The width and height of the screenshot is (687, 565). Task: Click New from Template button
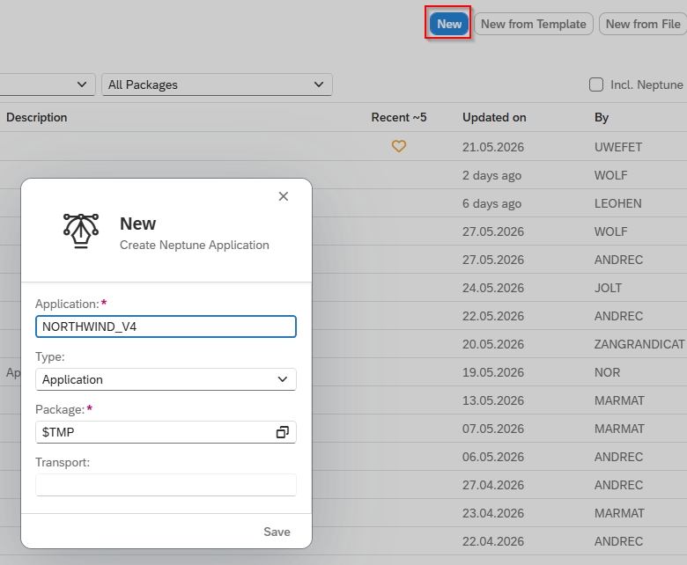[533, 24]
